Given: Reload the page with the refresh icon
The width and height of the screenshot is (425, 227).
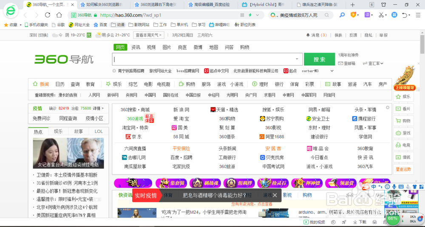Looking at the screenshot, I should [x=48, y=15].
